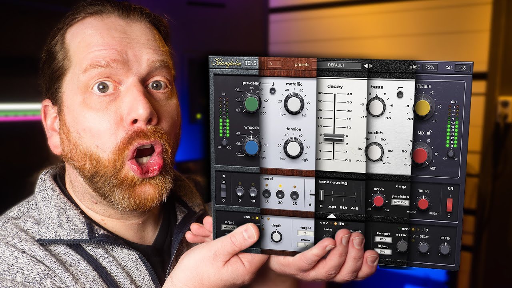Flip the stereo/mono in switch
Screen dimensions: 512x288
coord(224,191)
